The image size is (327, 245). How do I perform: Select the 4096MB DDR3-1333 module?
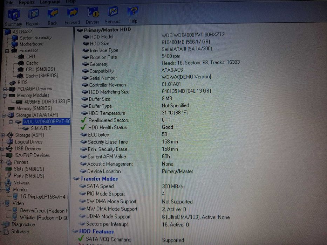47,101
